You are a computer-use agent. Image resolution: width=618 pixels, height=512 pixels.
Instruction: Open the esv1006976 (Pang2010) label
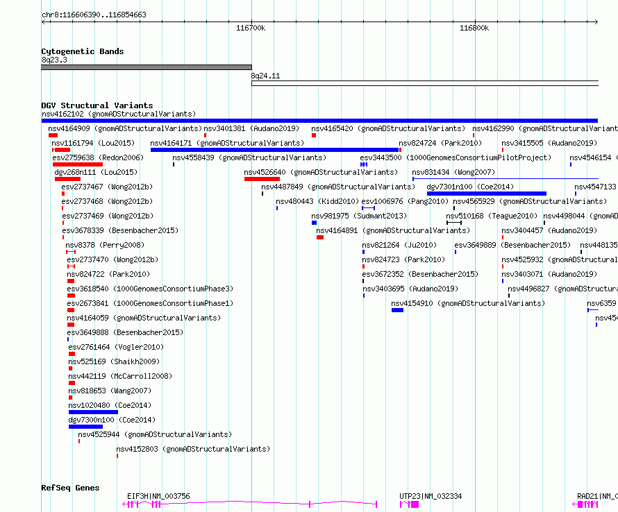point(405,201)
